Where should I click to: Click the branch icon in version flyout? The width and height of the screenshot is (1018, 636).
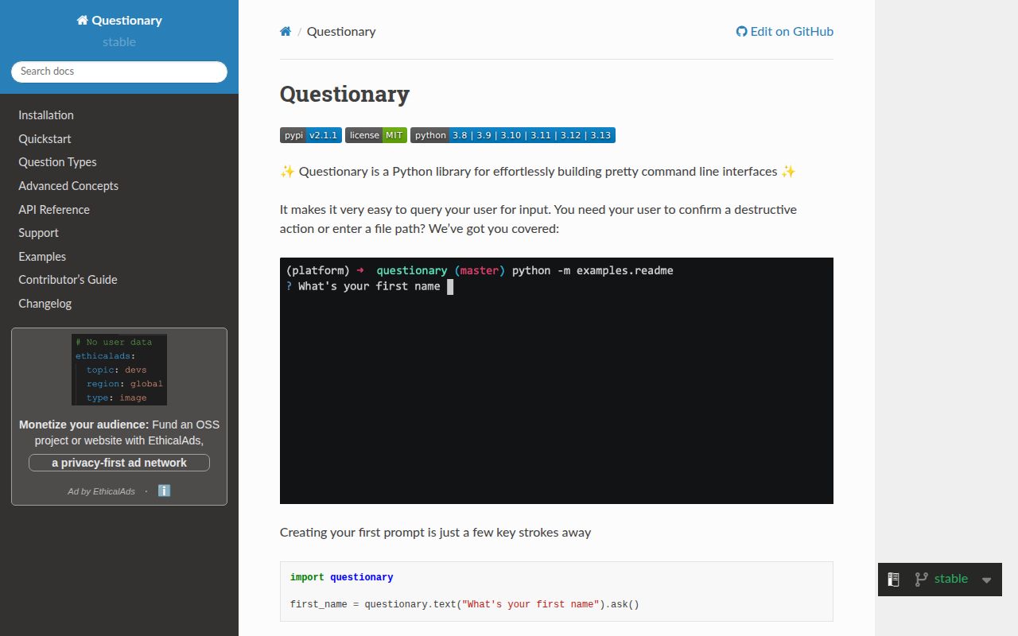(x=921, y=580)
